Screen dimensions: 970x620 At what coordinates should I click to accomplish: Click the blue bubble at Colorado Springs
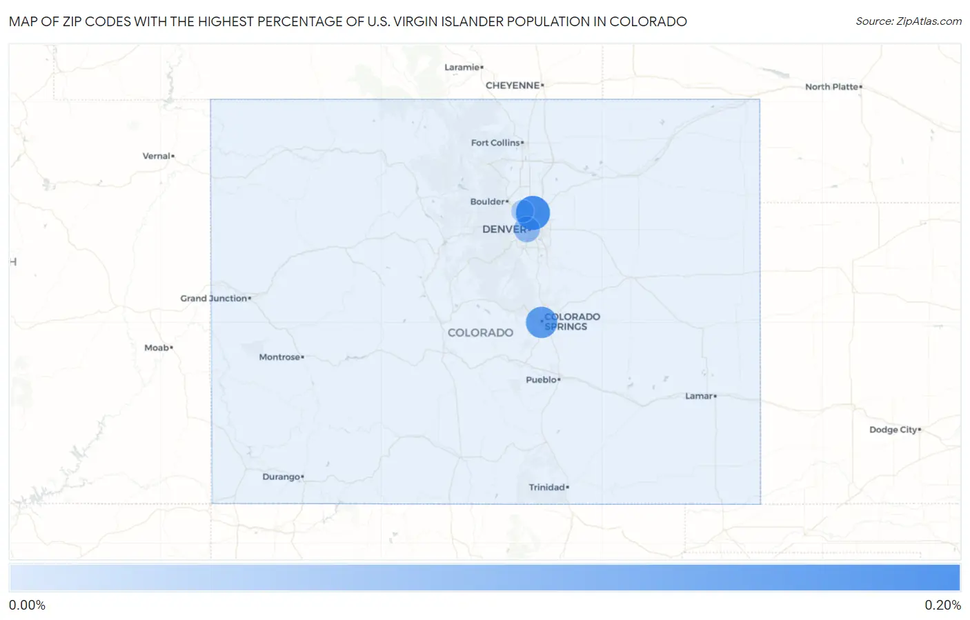(541, 322)
